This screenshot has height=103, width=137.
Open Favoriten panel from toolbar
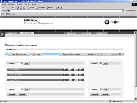40,7
